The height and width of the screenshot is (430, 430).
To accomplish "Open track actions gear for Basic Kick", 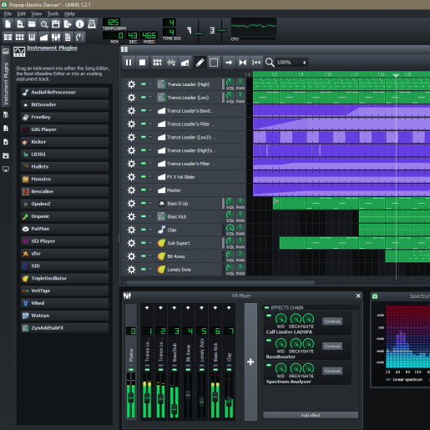I will [x=131, y=216].
